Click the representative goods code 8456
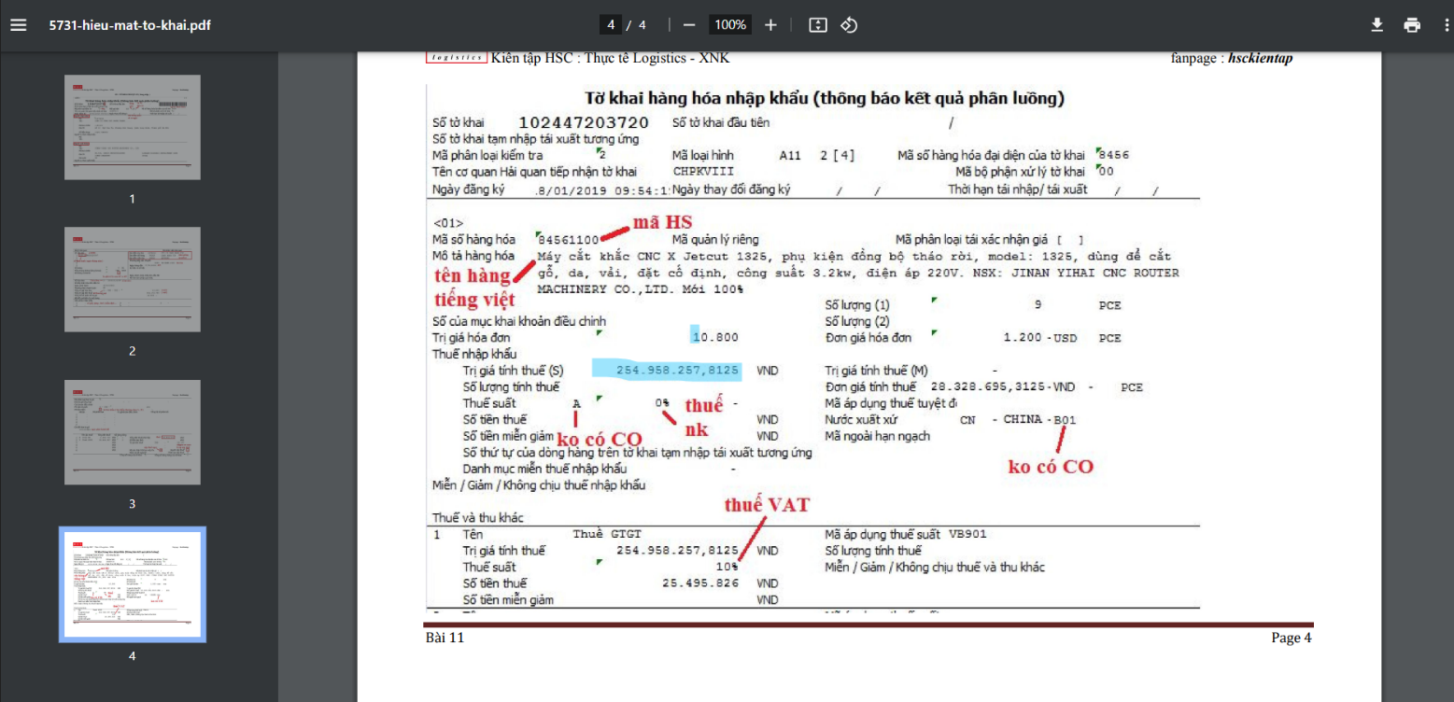Image resolution: width=1454 pixels, height=702 pixels. click(x=1114, y=155)
